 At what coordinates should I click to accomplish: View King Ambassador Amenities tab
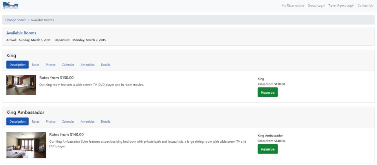click(x=88, y=121)
